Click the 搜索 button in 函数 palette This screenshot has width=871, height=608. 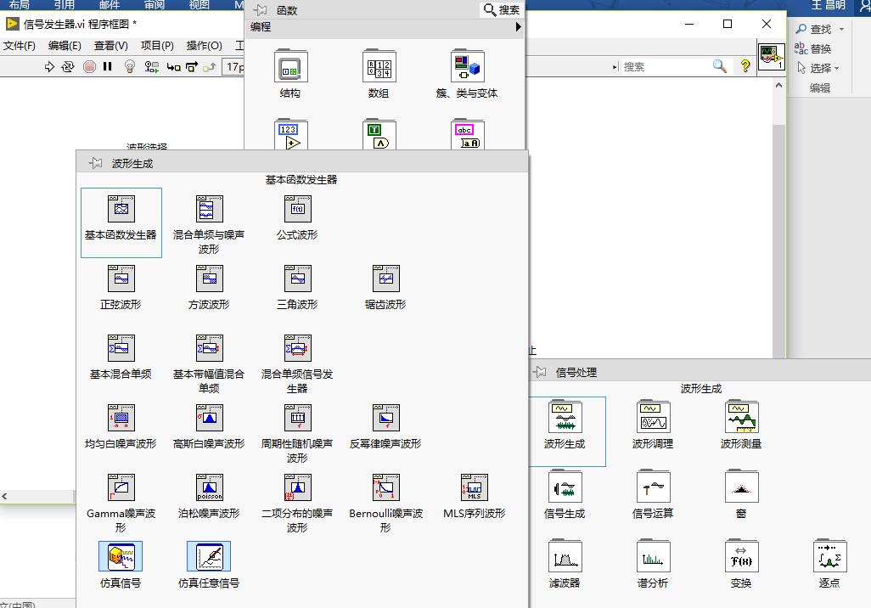(x=501, y=9)
